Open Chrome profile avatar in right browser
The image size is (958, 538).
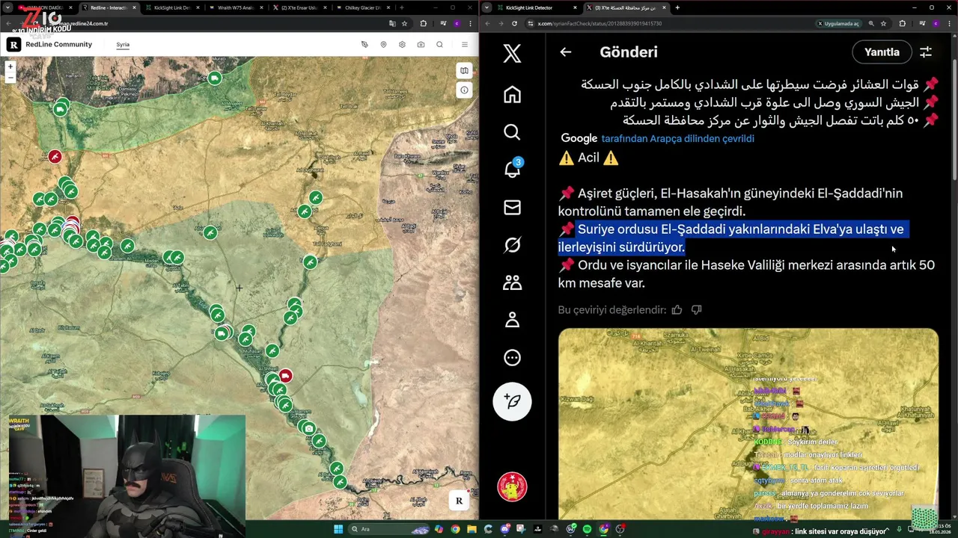point(936,23)
